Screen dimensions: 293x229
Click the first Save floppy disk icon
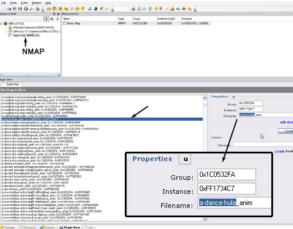click(15, 9)
